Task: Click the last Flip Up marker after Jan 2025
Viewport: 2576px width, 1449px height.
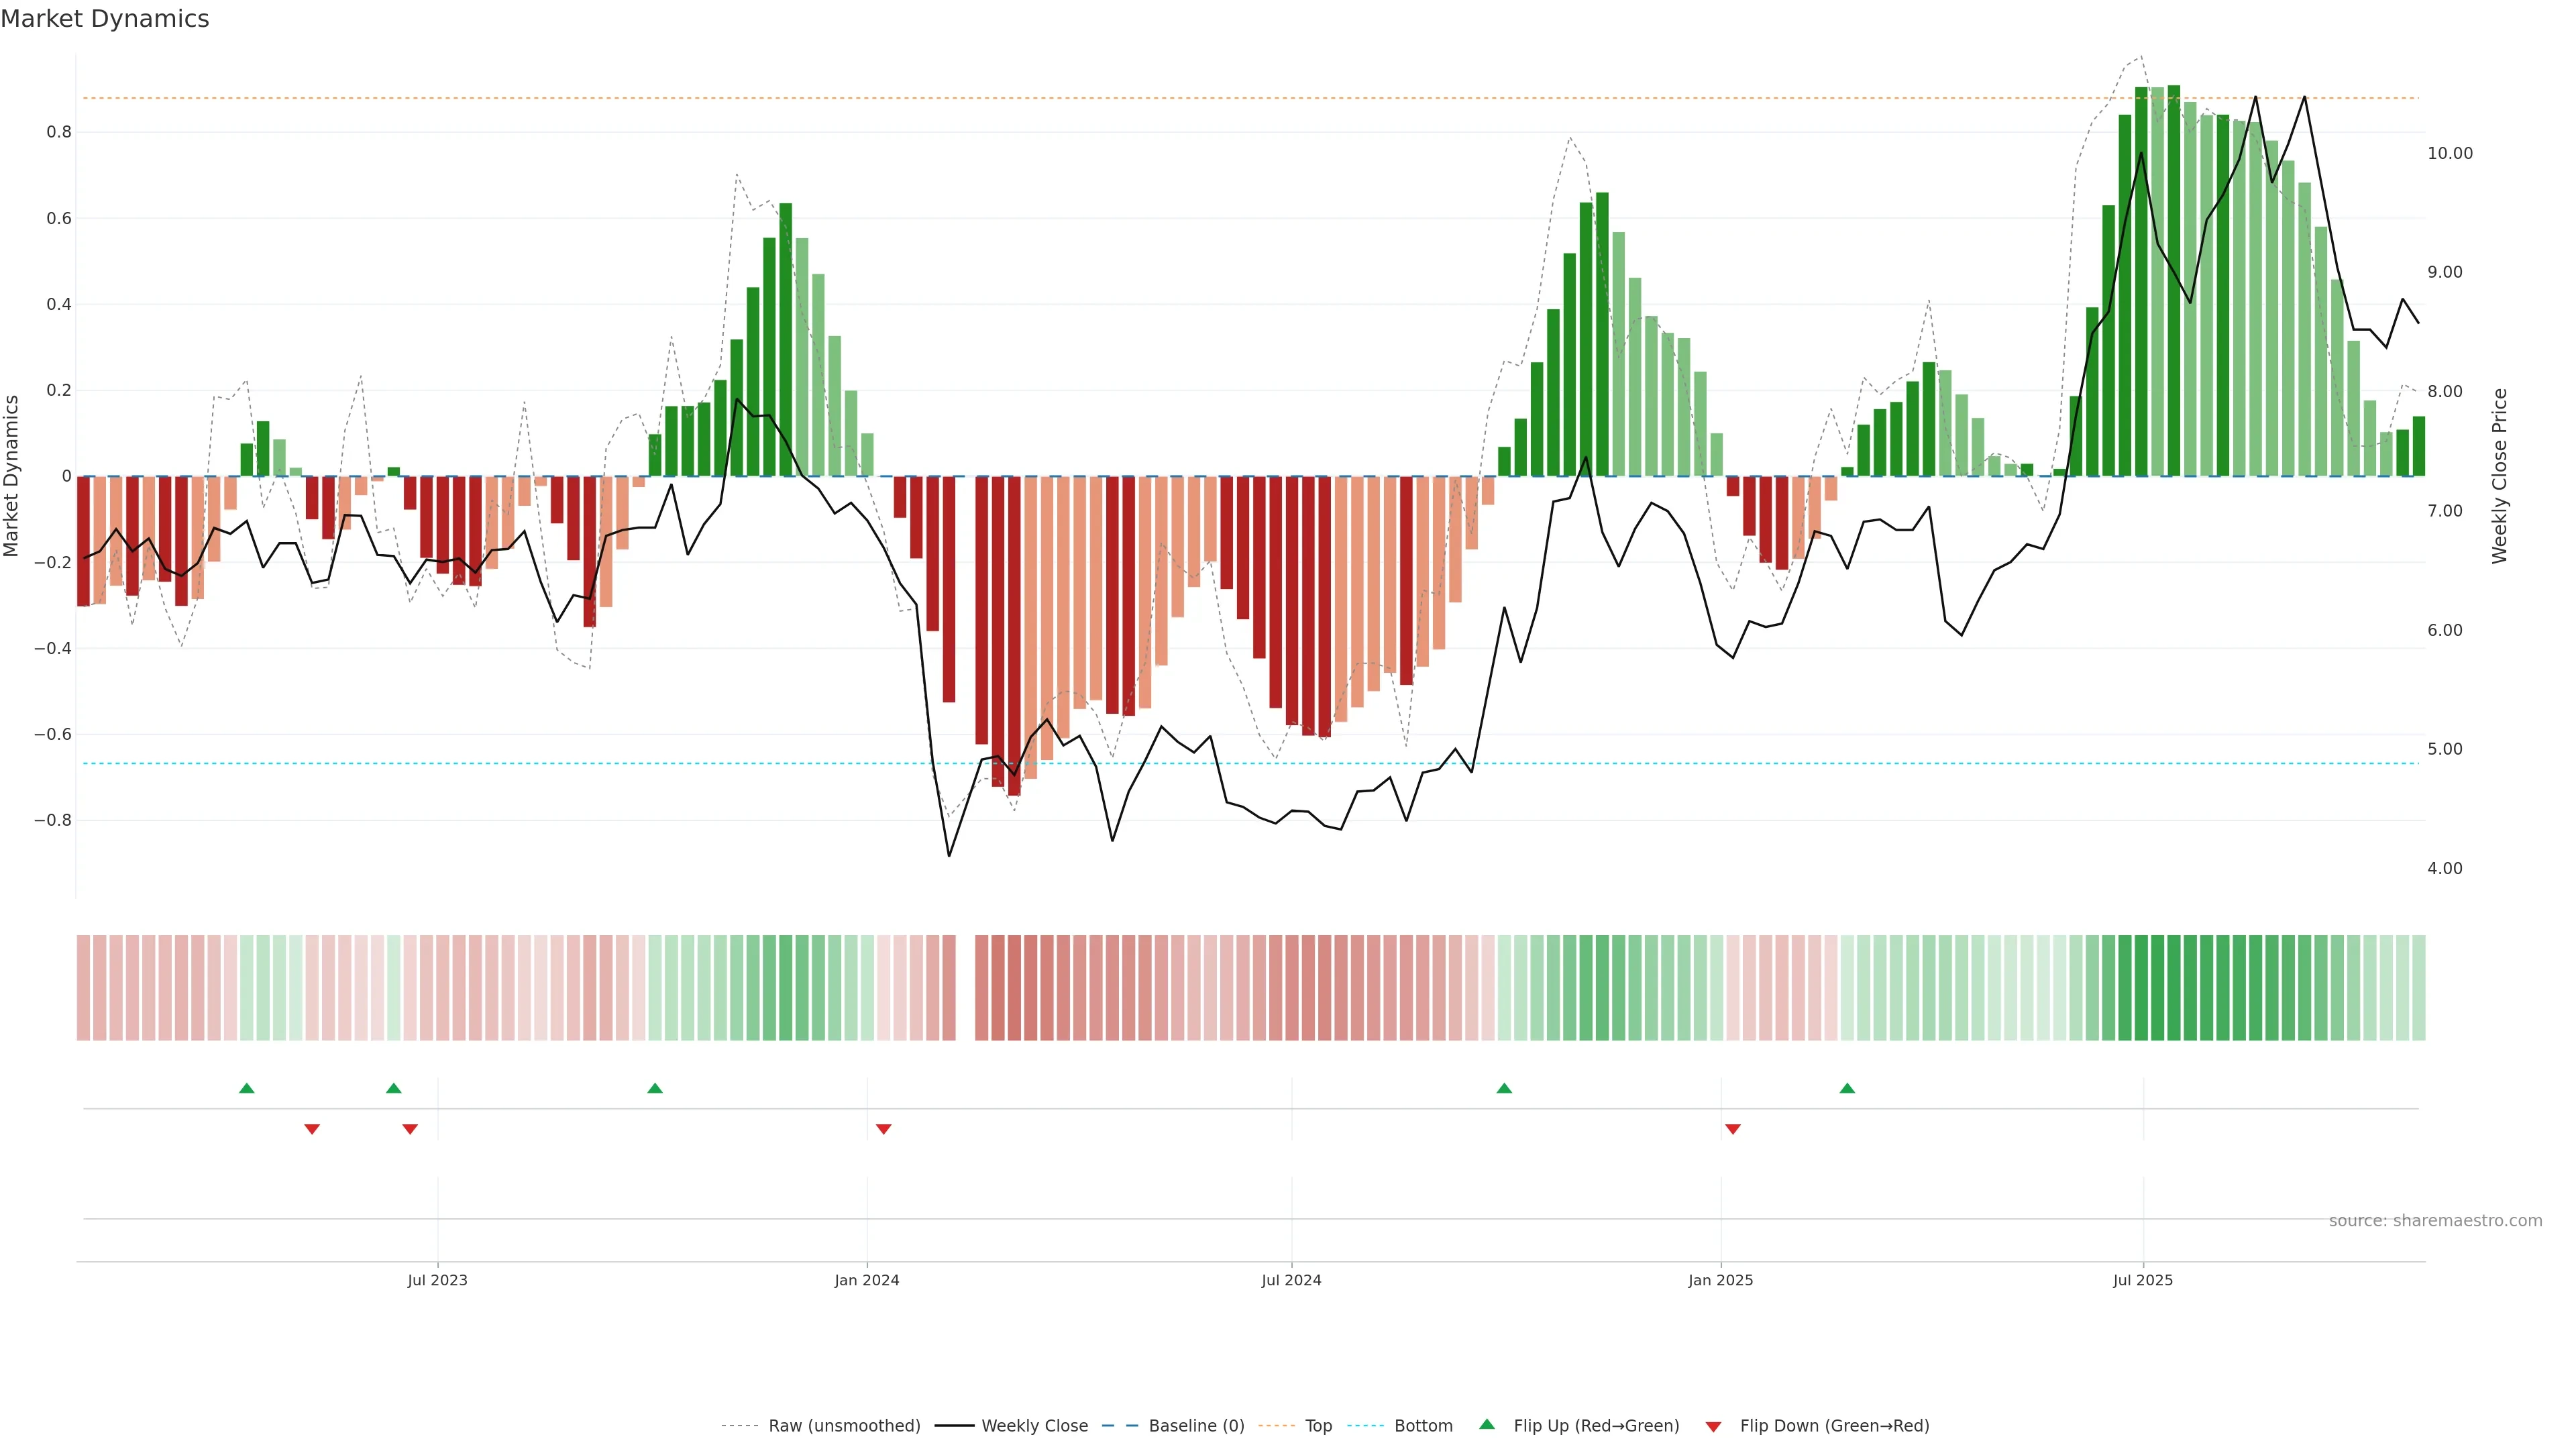Action: pyautogui.click(x=1847, y=1088)
